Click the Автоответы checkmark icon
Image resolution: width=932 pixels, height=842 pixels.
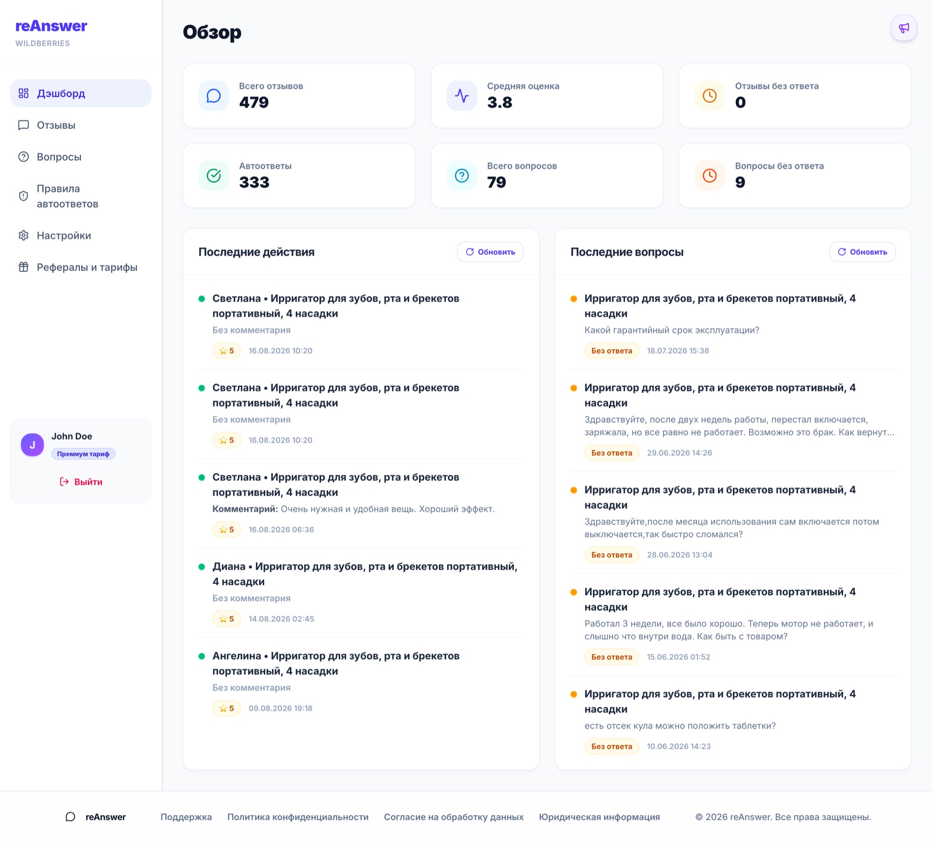pos(214,175)
